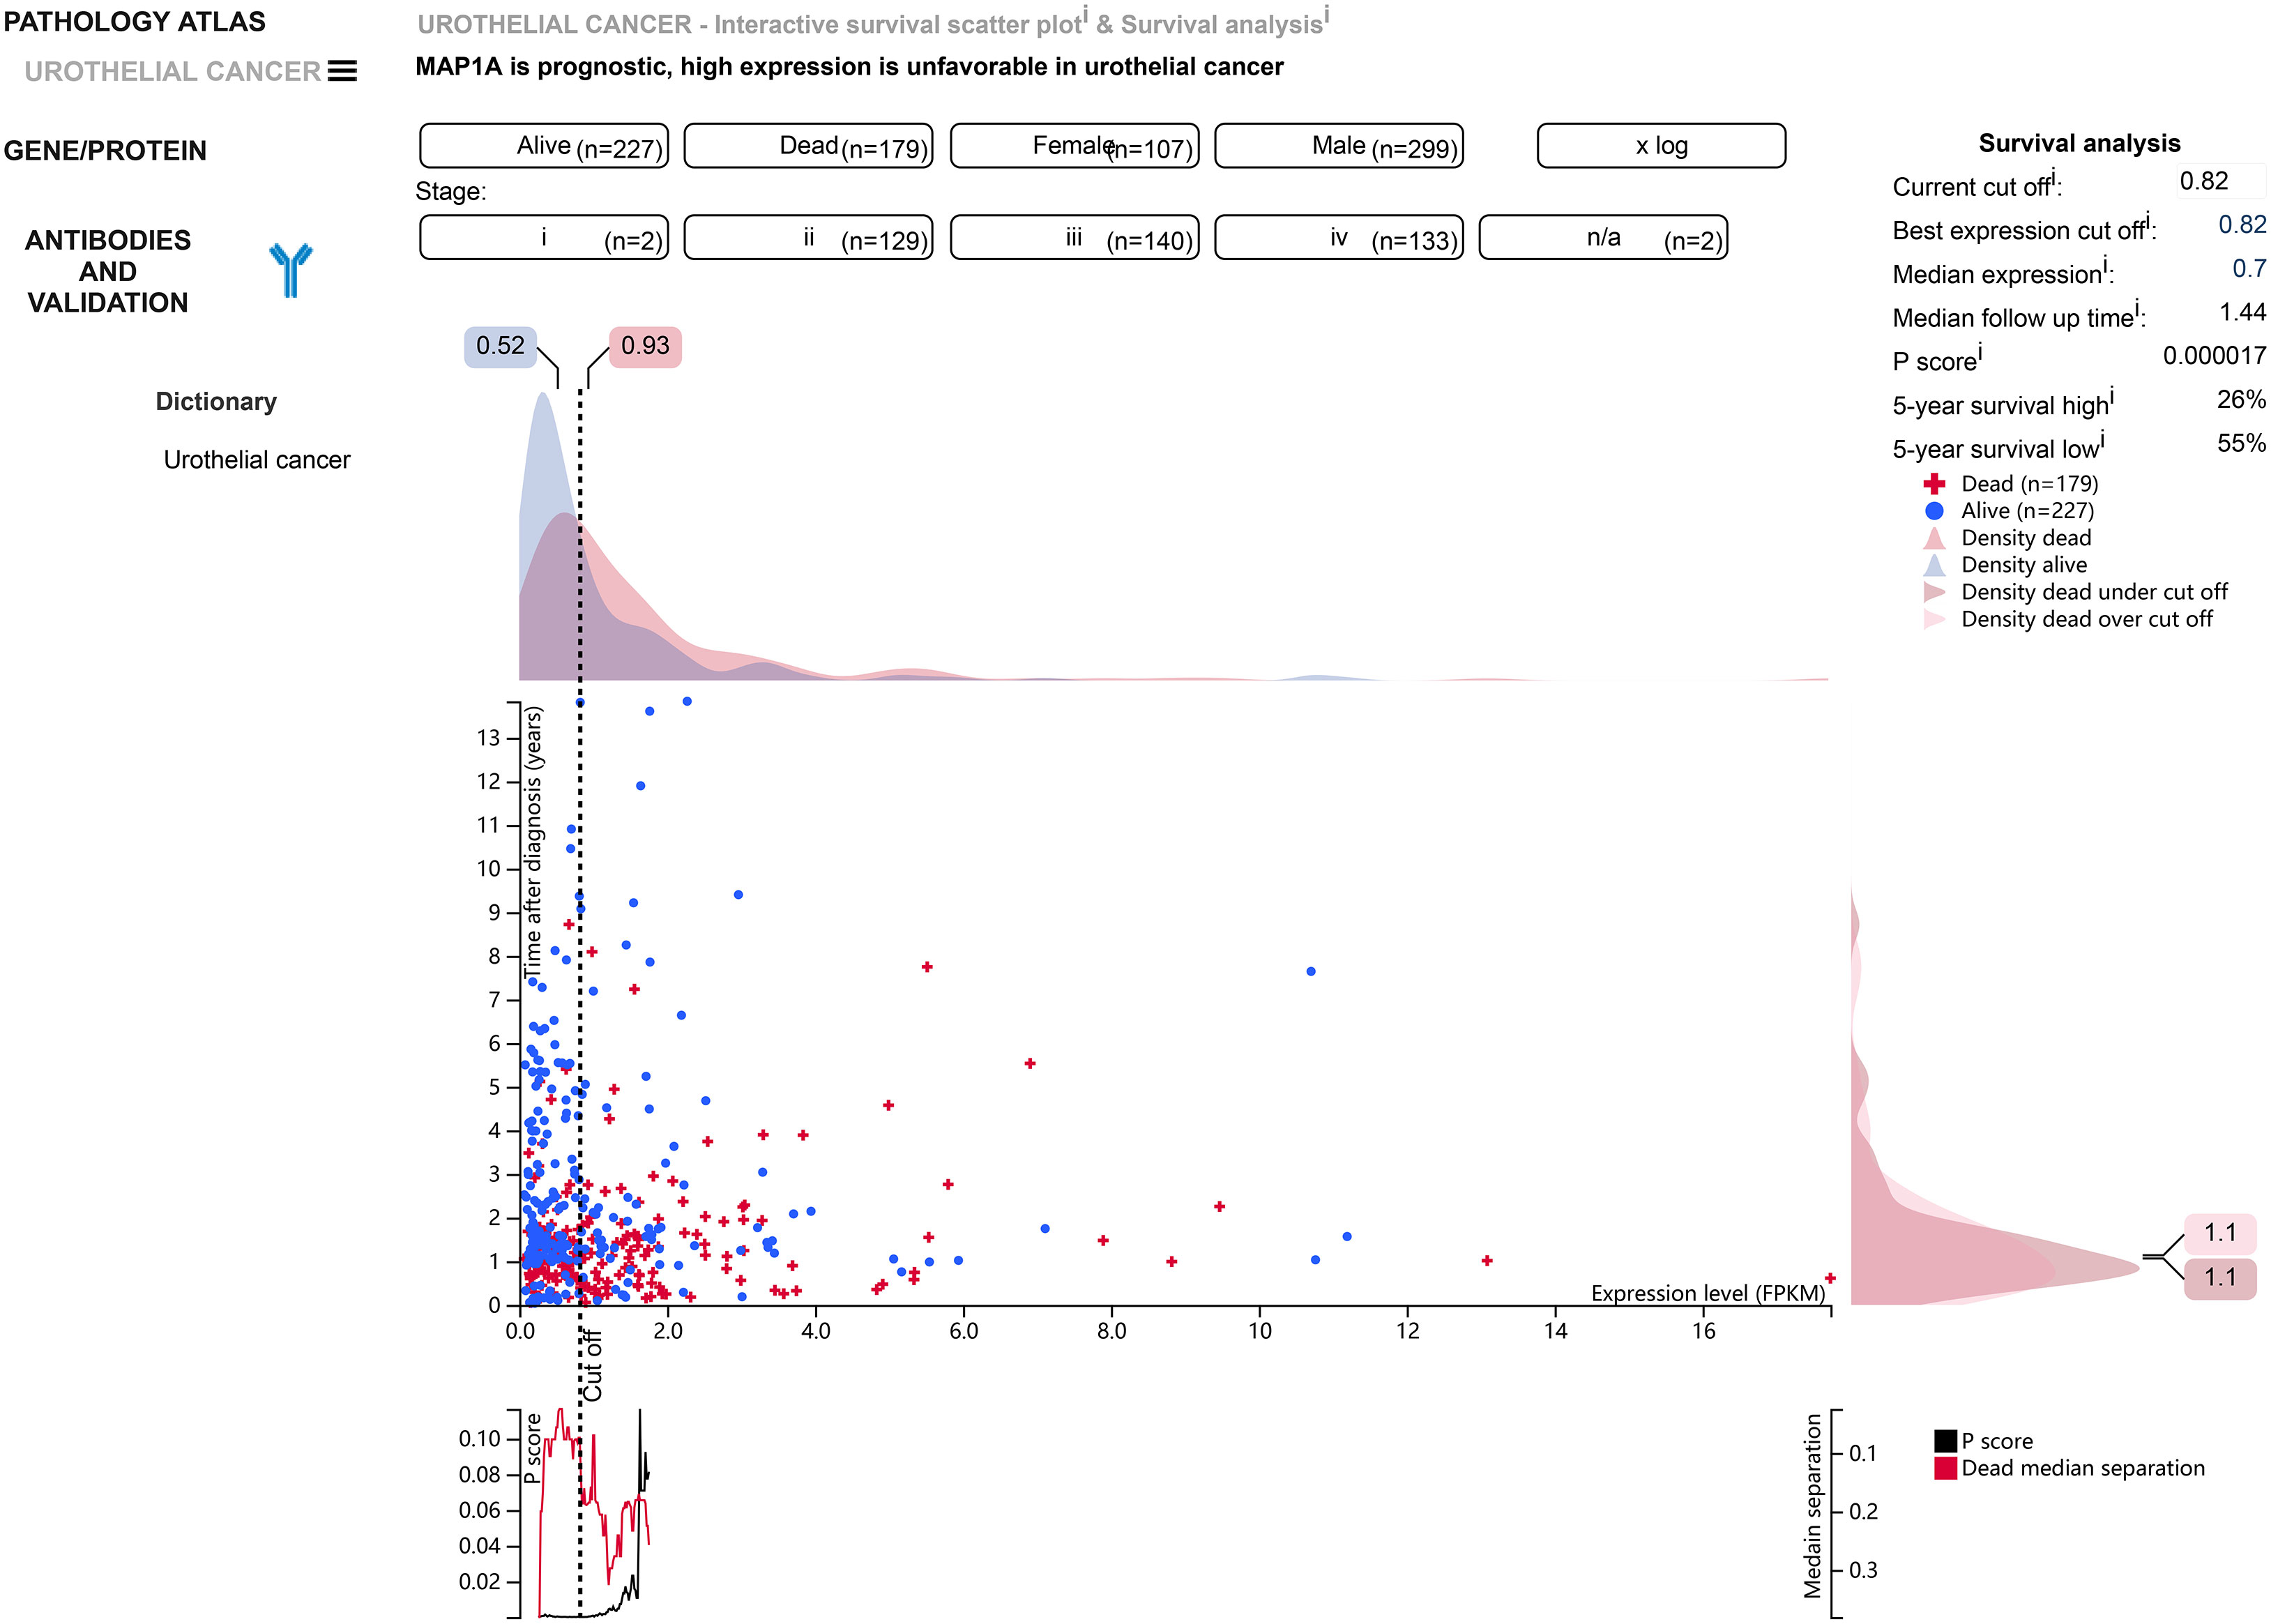Click the black P score legend swatch
The height and width of the screenshot is (1624, 2271).
click(x=1945, y=1441)
